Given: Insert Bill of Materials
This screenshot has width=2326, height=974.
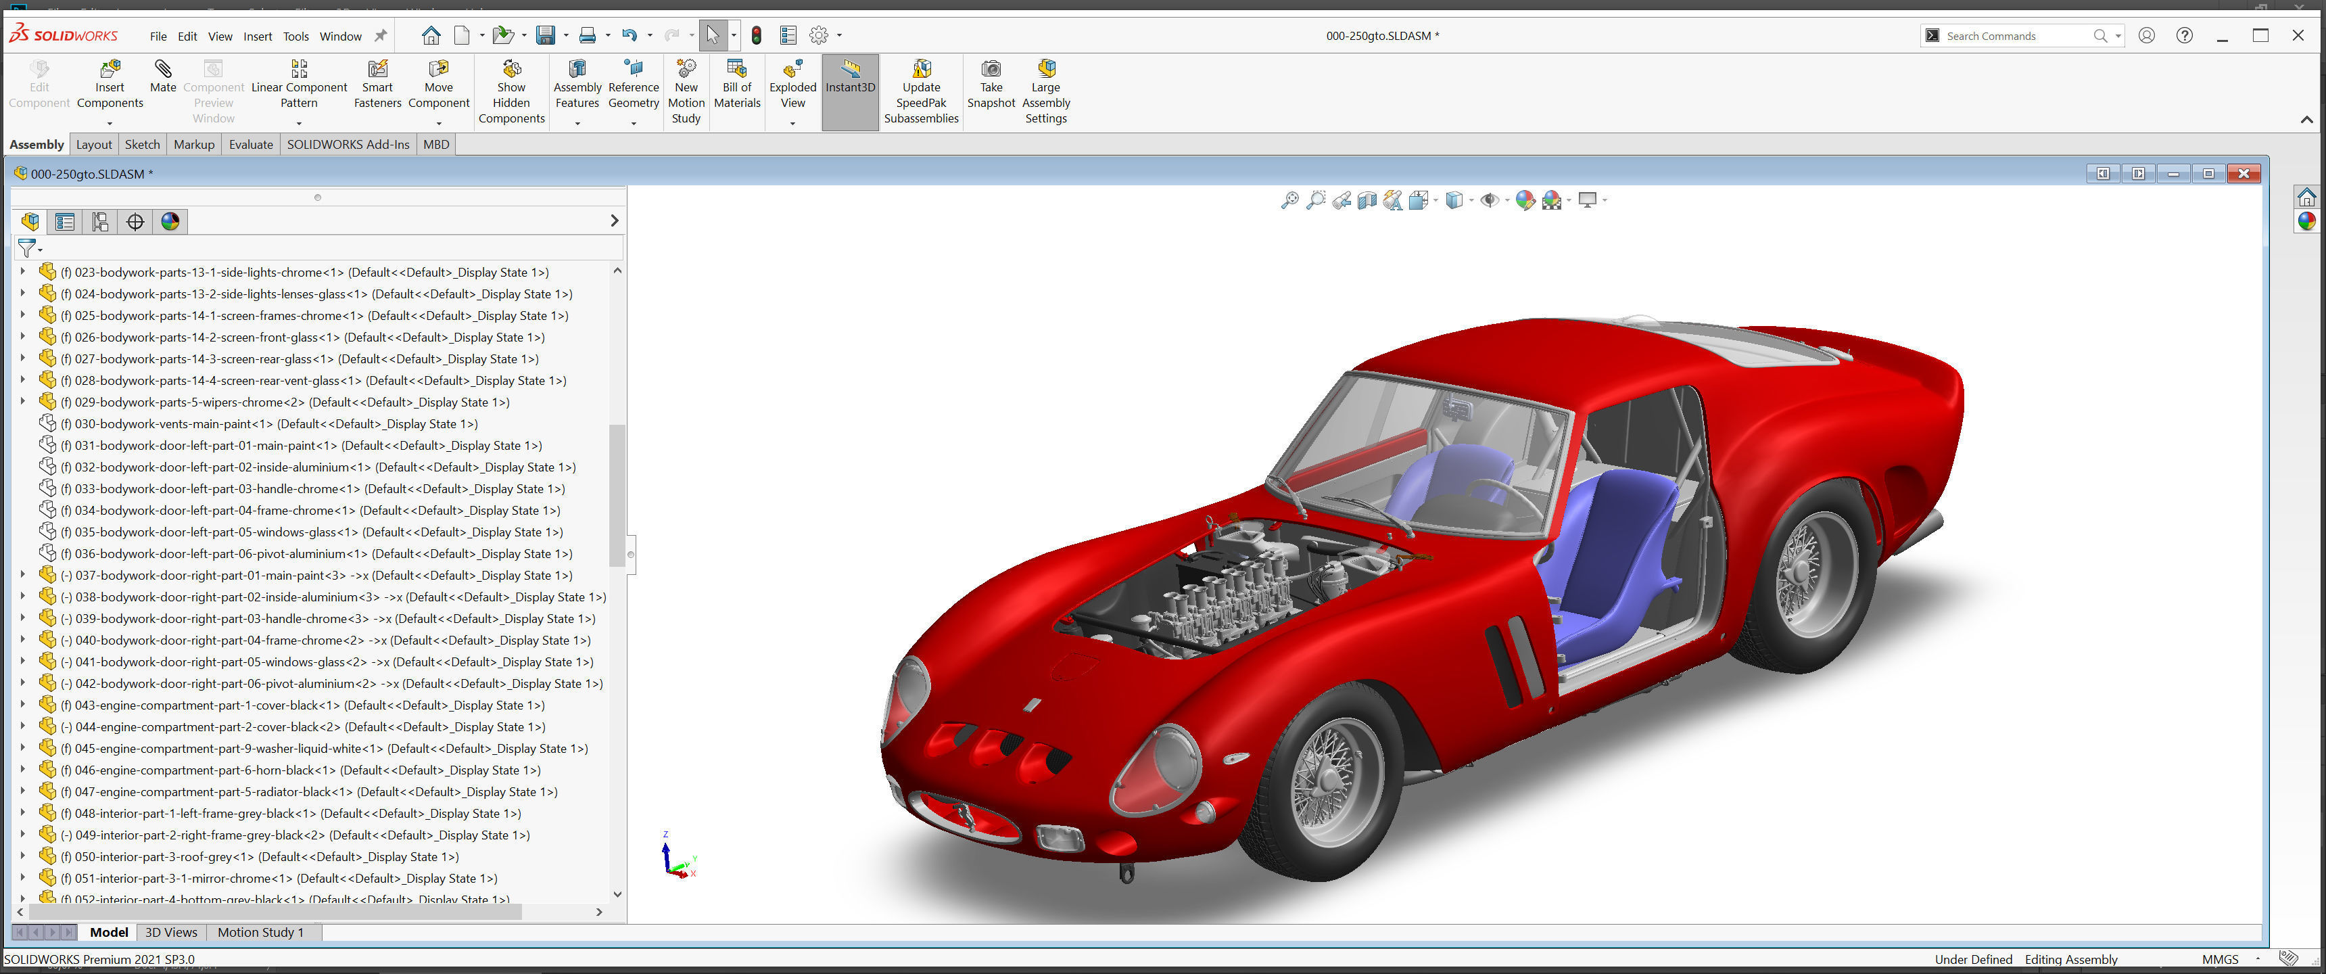Looking at the screenshot, I should pyautogui.click(x=737, y=85).
